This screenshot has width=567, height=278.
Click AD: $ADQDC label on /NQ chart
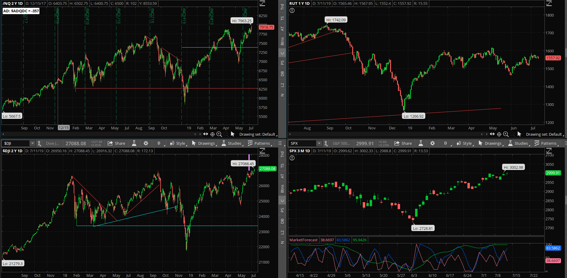click(x=21, y=11)
